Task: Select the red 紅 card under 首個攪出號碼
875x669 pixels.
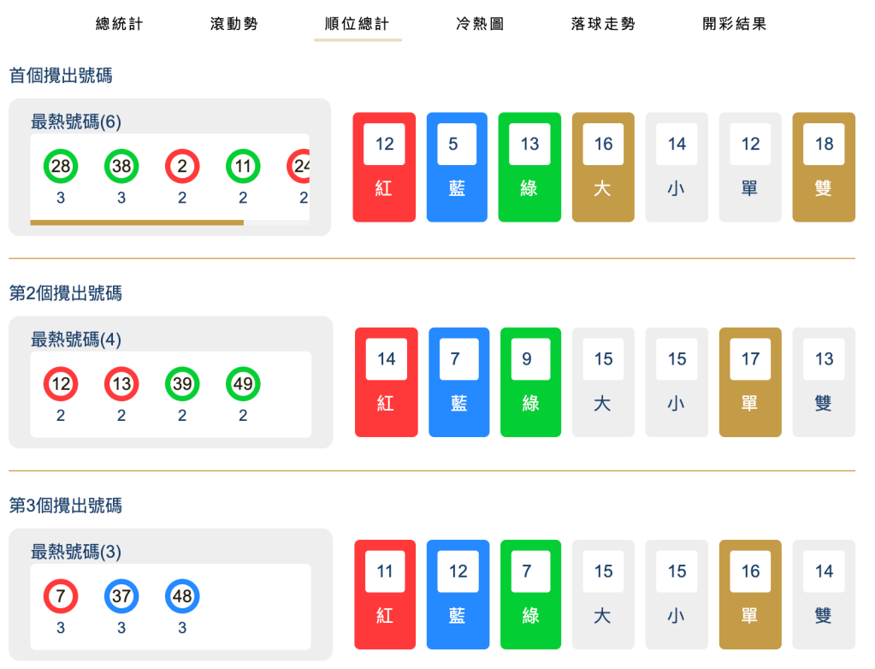Action: tap(383, 167)
